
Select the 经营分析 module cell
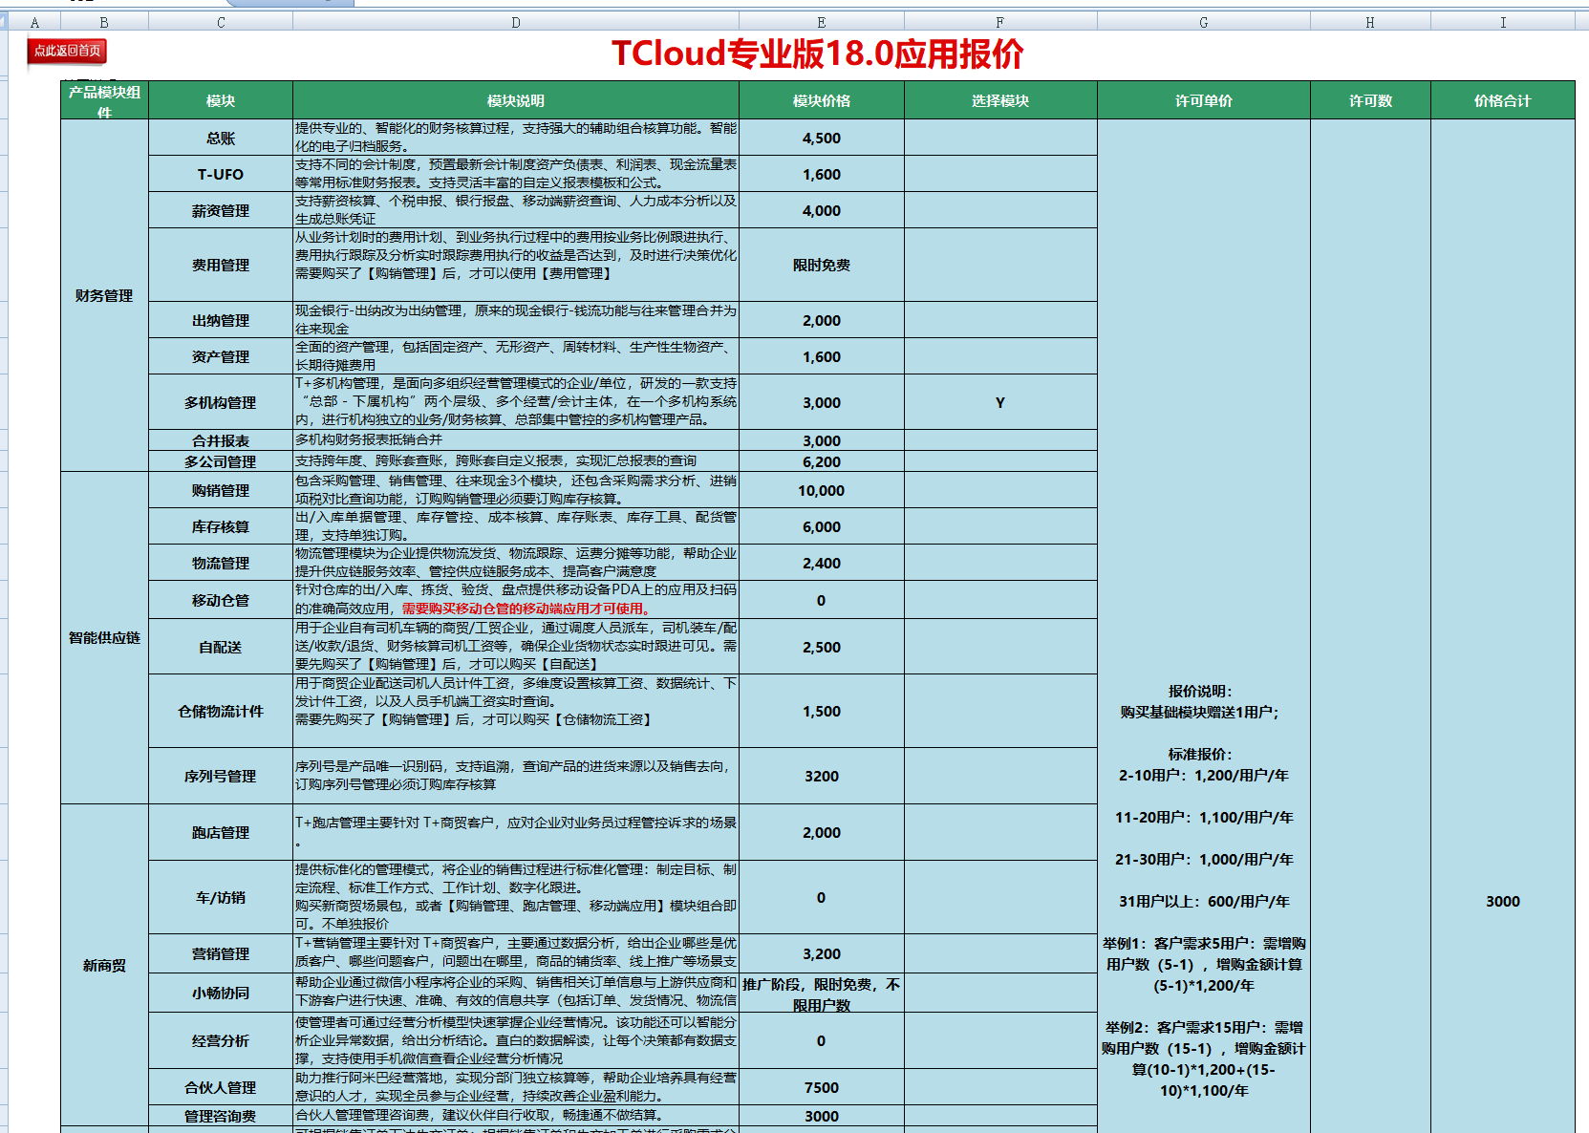point(221,1040)
